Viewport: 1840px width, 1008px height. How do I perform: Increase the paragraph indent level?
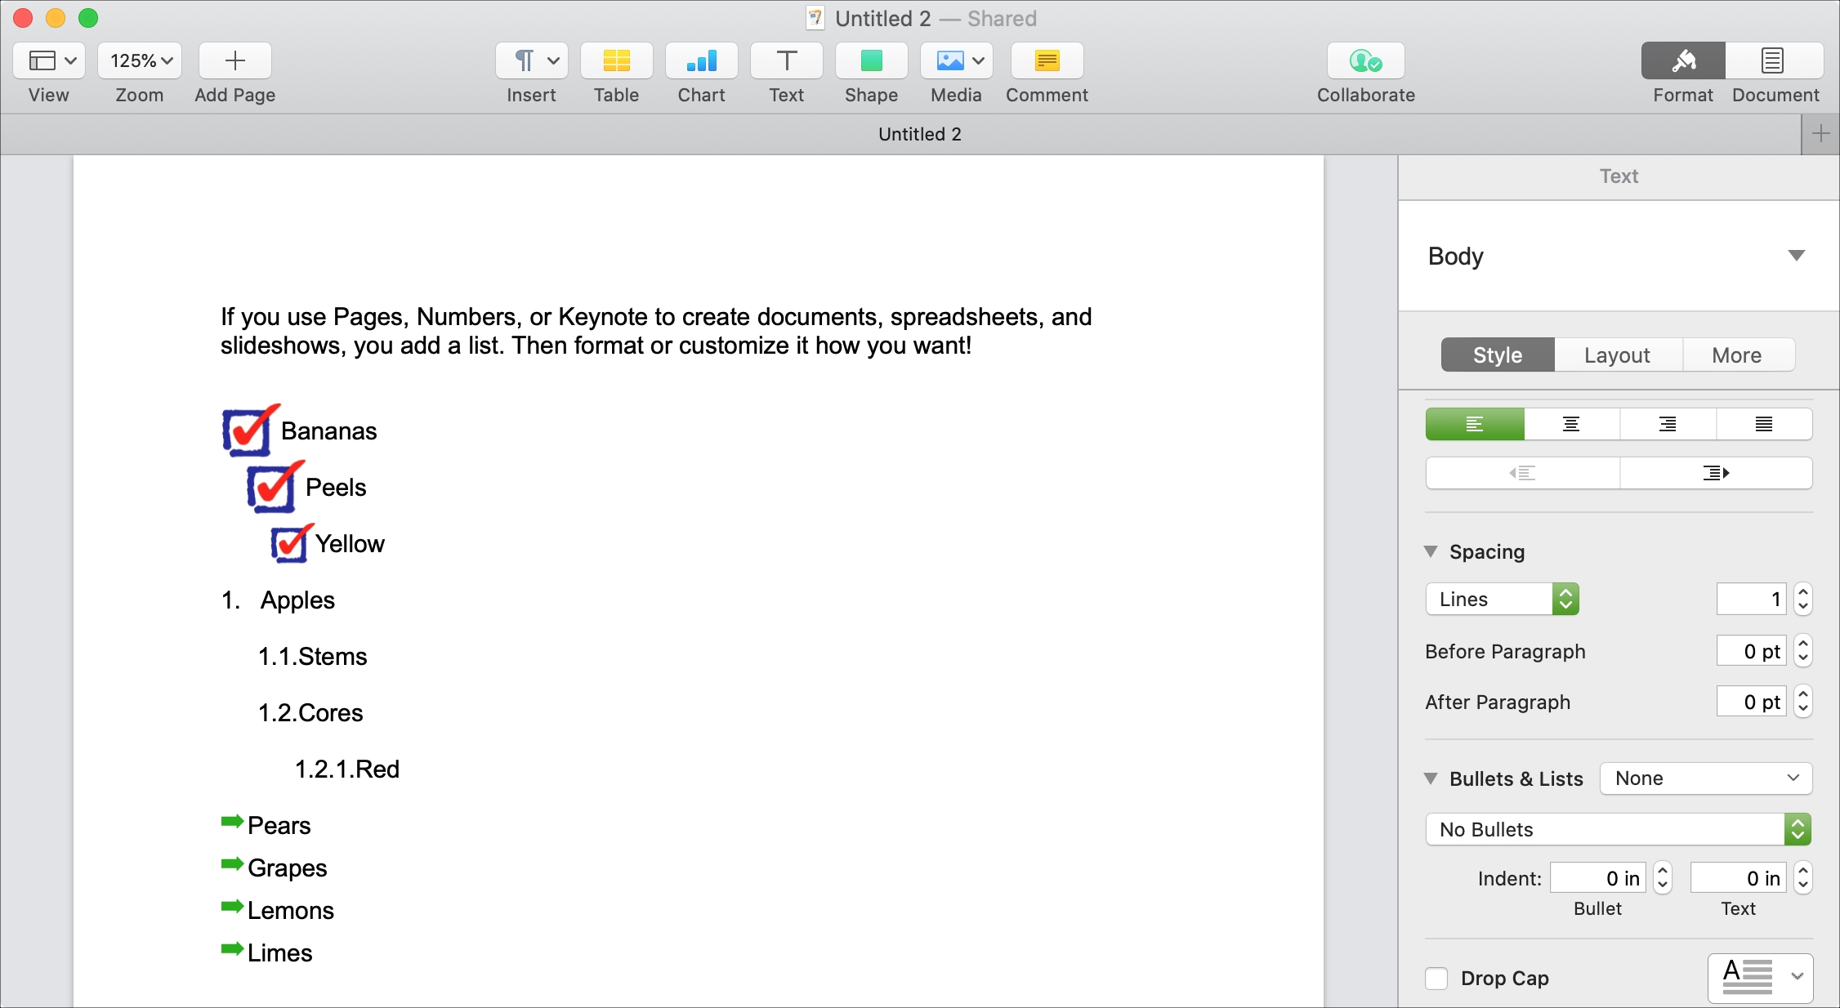1716,473
